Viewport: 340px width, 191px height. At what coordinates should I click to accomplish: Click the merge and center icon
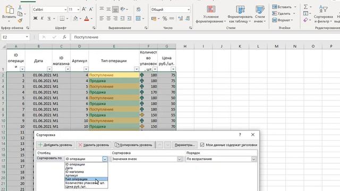(x=138, y=19)
